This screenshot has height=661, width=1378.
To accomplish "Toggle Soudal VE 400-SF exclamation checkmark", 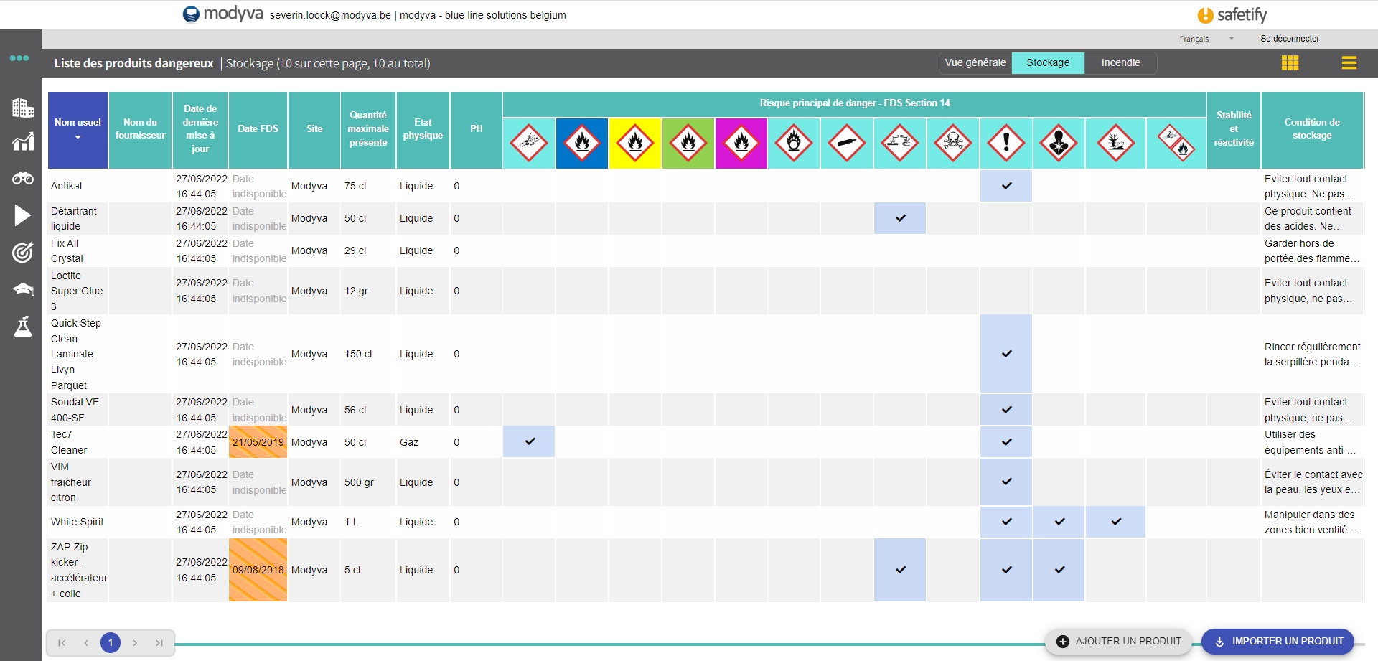I will pos(1006,410).
